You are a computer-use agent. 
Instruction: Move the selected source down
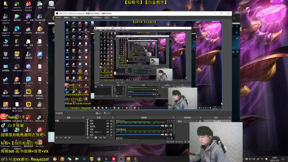[x=104, y=138]
